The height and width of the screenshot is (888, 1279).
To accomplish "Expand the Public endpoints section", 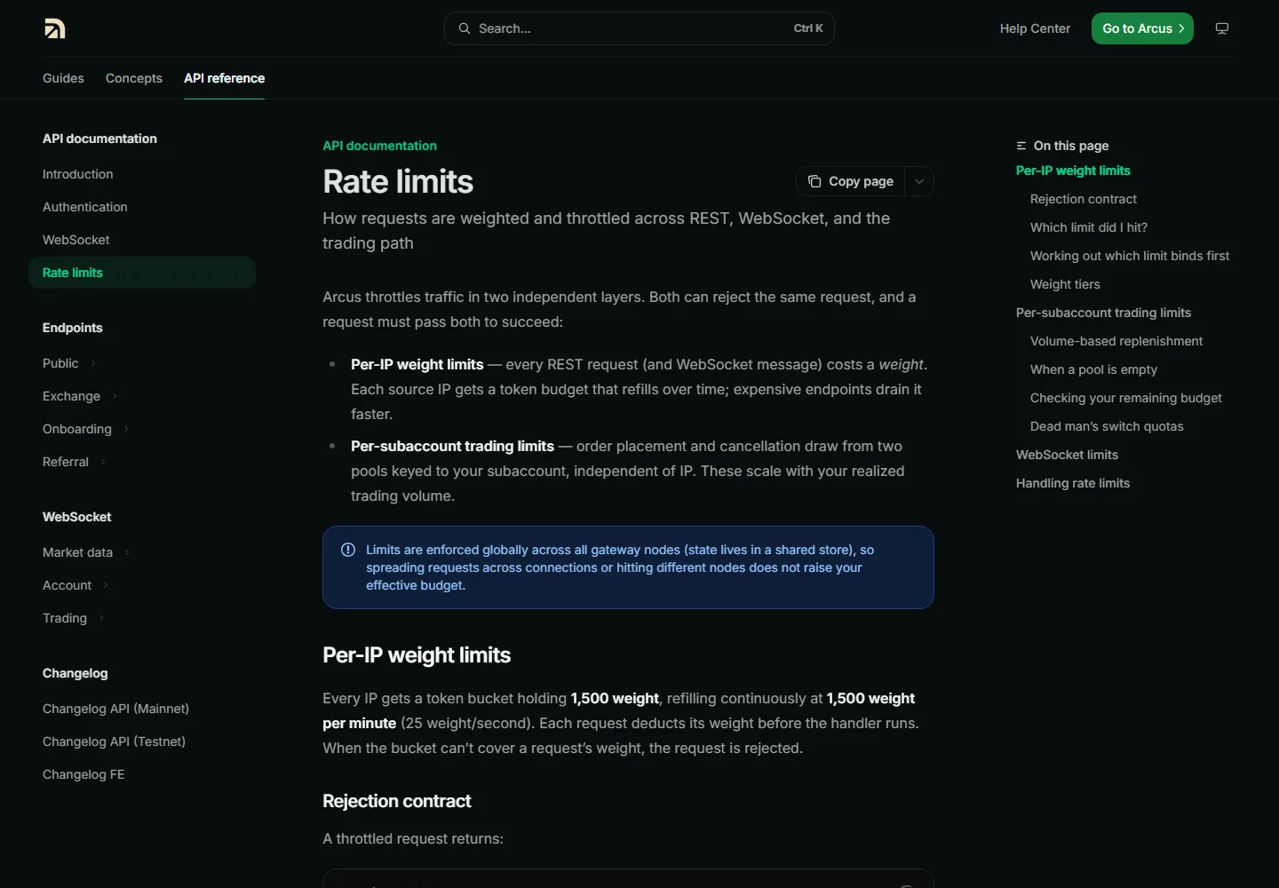I will point(93,363).
